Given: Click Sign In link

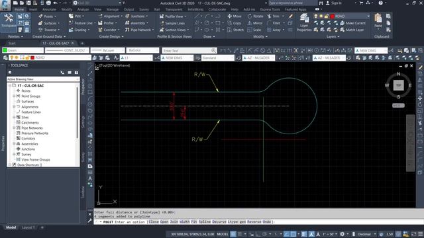Looking at the screenshot, I should pos(336,3).
